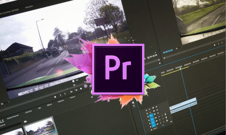
Task: Open the History tab
Action: click(x=73, y=97)
